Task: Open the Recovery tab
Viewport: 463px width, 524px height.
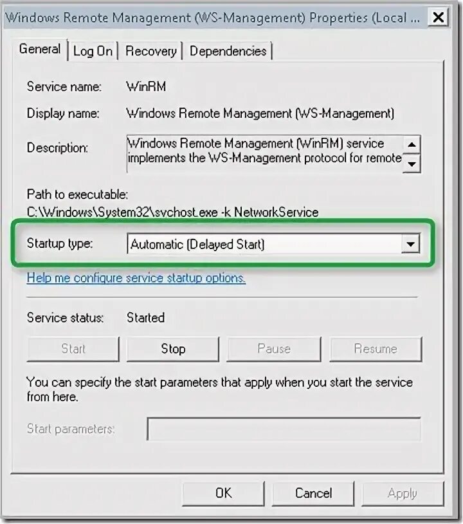Action: 150,51
